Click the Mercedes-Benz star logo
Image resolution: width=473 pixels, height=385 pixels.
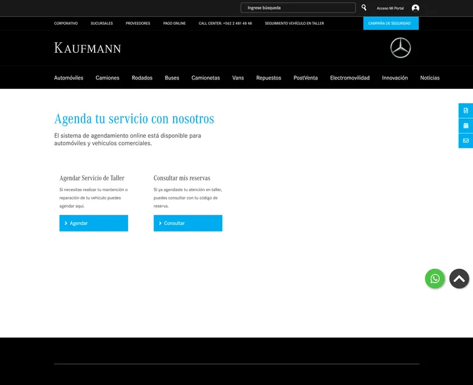400,48
